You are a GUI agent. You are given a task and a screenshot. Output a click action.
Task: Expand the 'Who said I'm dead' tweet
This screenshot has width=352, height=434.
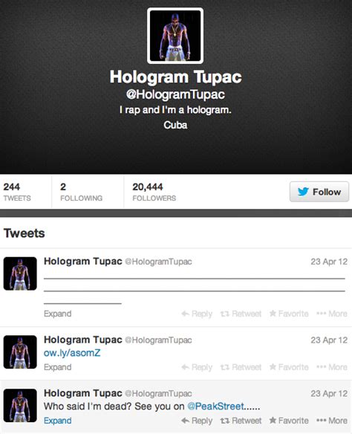point(57,421)
